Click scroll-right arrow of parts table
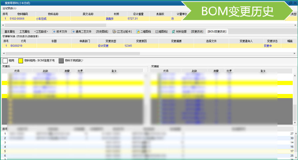Viewport: 298px width, 160px height. tap(295, 25)
